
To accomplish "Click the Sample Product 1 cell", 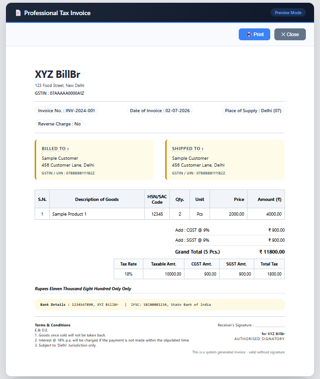I will pos(97,214).
